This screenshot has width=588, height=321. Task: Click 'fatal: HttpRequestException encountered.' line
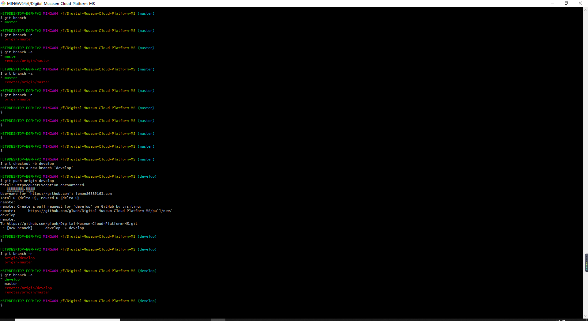click(x=43, y=185)
